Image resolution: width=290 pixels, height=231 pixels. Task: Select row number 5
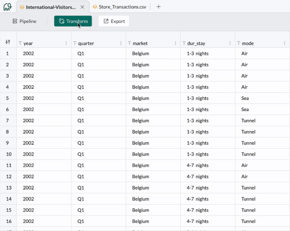click(x=8, y=98)
